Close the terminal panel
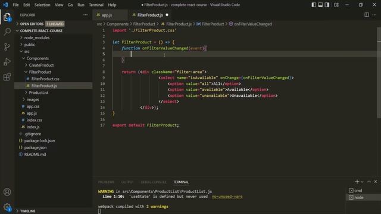 [376, 181]
